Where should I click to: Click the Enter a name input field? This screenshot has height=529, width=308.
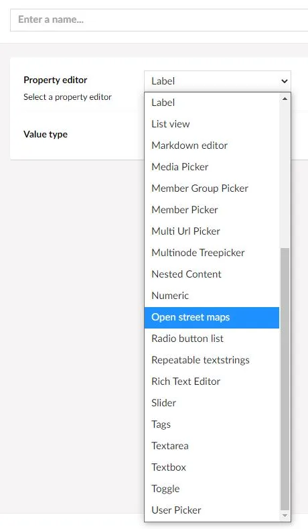[159, 20]
